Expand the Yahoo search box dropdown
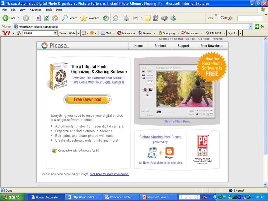 [55, 33]
